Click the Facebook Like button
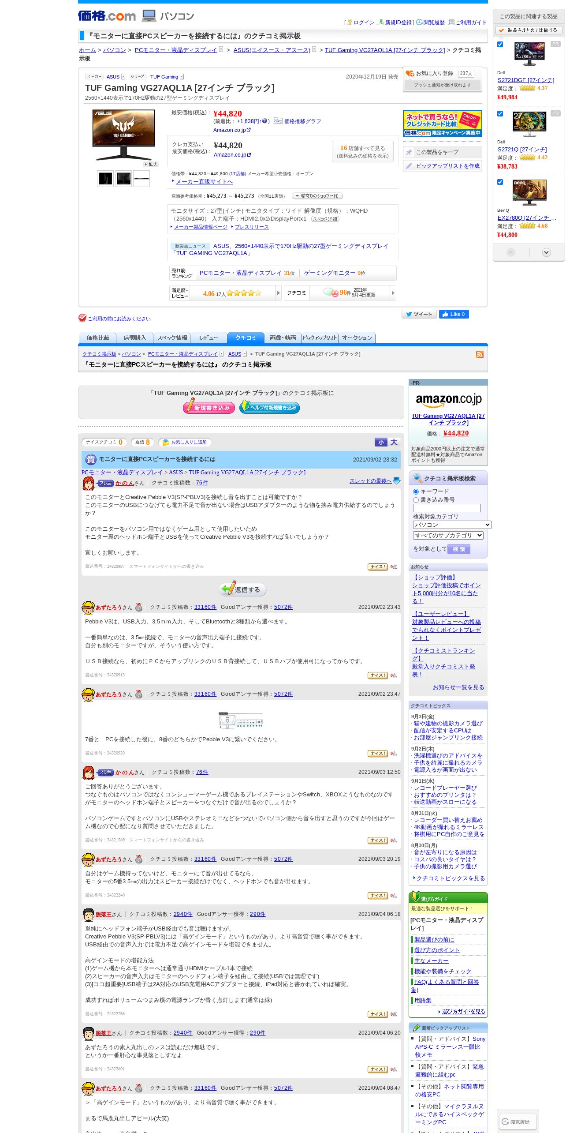Screen dimensions: 566x1133 click(454, 314)
